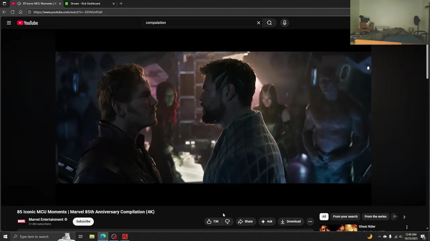Open the Ask AI button

(267, 222)
